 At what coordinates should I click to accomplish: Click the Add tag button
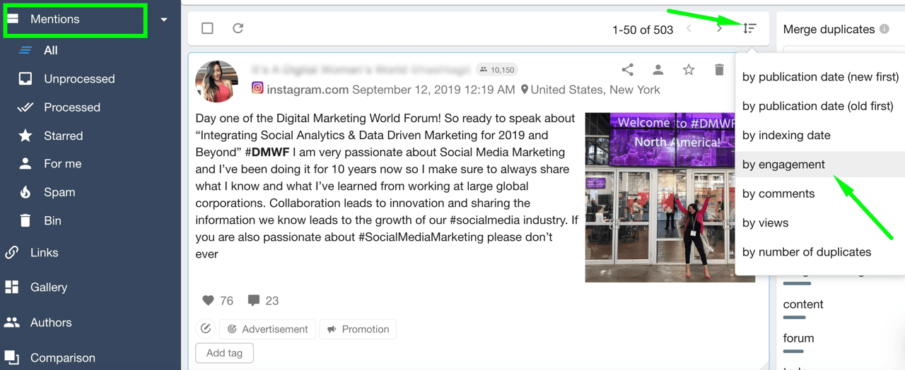[224, 353]
